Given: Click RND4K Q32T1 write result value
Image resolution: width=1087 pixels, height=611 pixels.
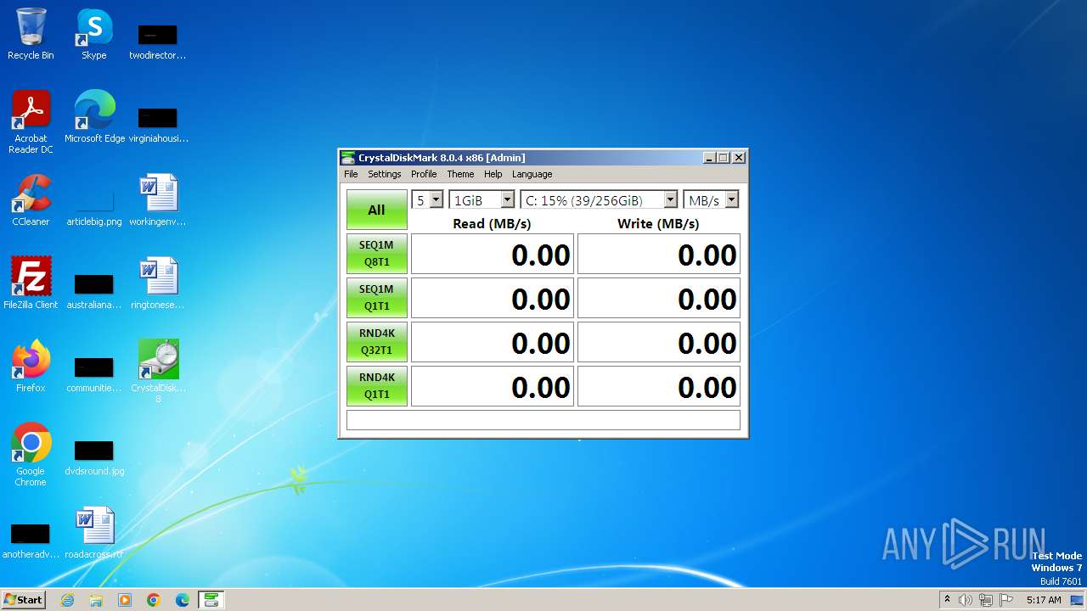Looking at the screenshot, I should pos(659,342).
